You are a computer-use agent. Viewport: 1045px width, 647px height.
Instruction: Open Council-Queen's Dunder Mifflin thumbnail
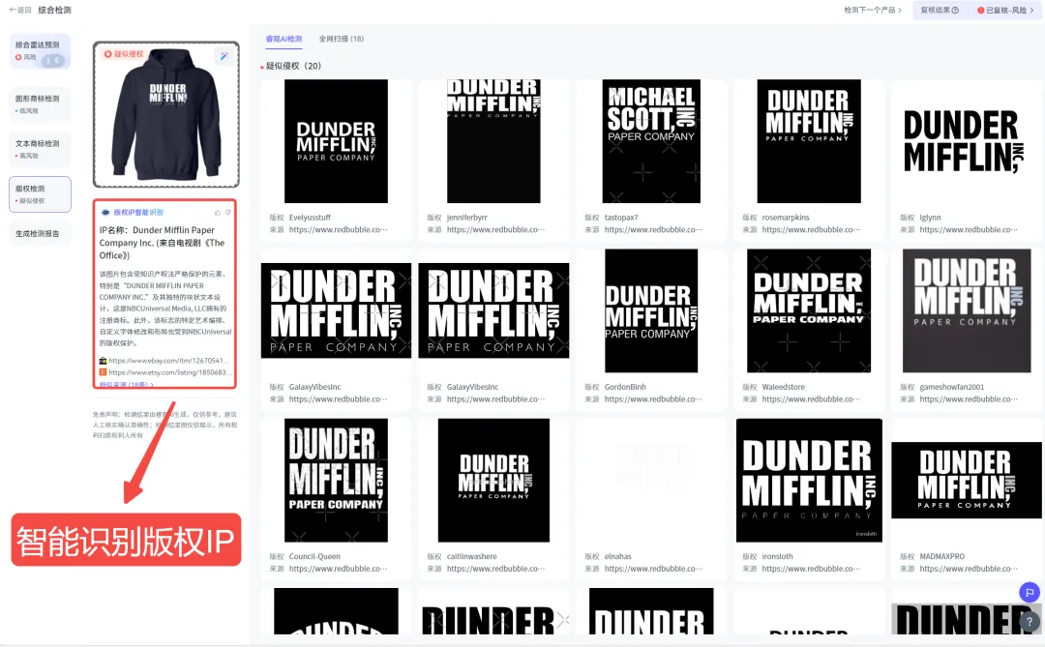336,481
